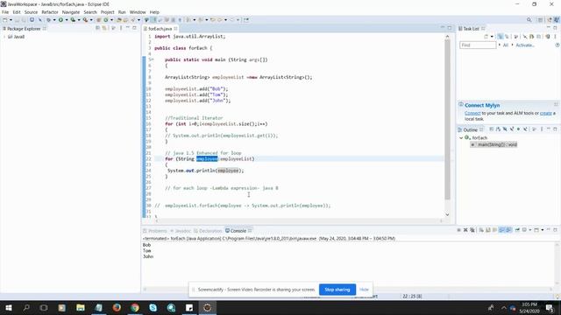Screen dimensions: 561x315
Task: Toggle Categorized view in Task List toolbar
Action: [x=501, y=37]
